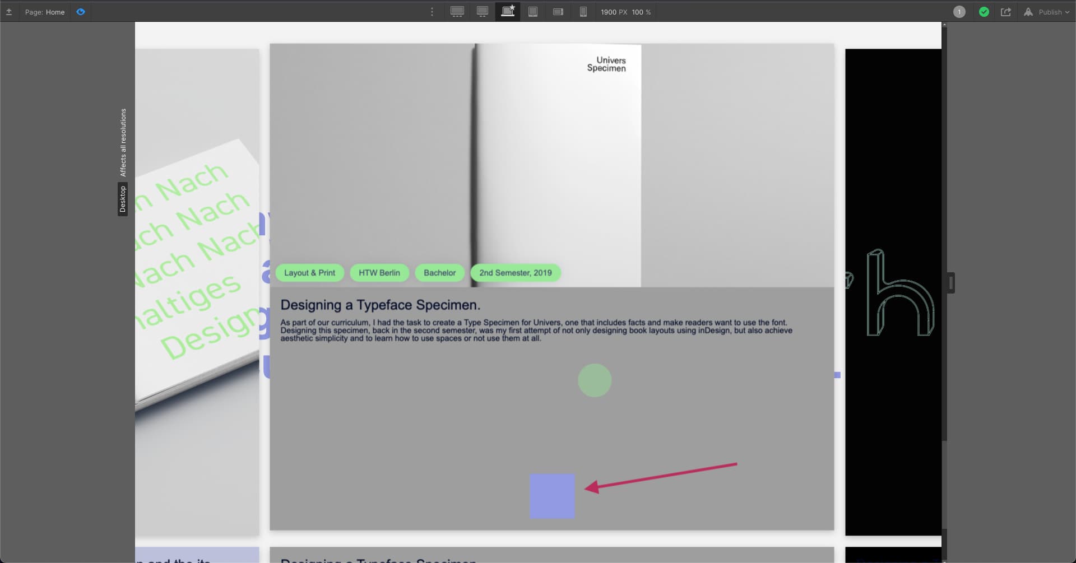
Task: Select the starred base laptop breakpoint
Action: 508,12
